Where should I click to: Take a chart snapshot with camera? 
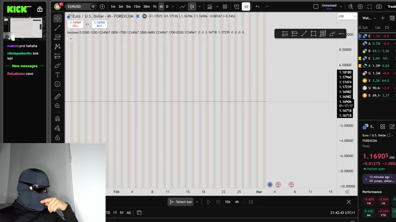pos(379,6)
